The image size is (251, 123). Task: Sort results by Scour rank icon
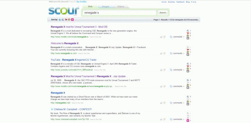[x=60, y=20]
